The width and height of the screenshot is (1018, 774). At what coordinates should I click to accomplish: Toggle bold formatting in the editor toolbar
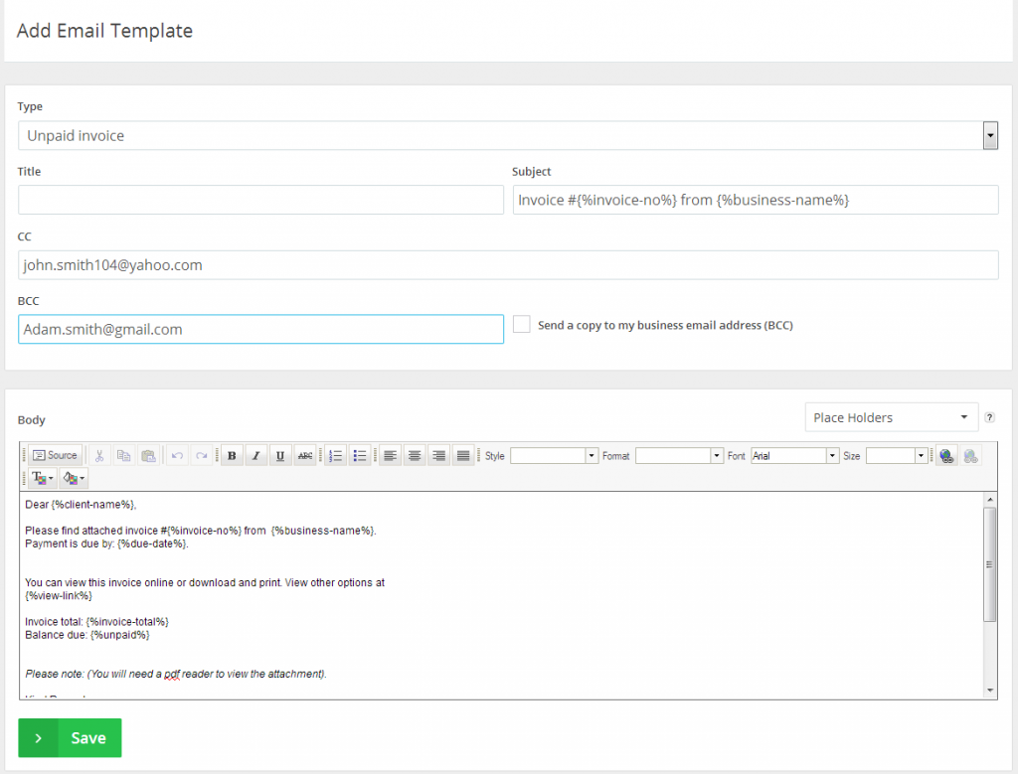pos(232,455)
